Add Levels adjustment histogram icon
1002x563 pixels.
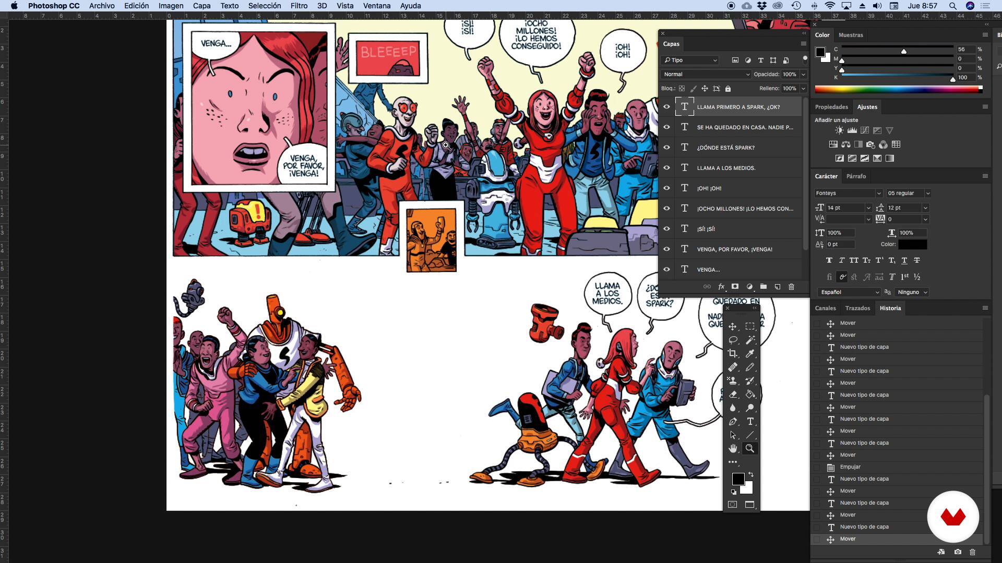(x=852, y=130)
